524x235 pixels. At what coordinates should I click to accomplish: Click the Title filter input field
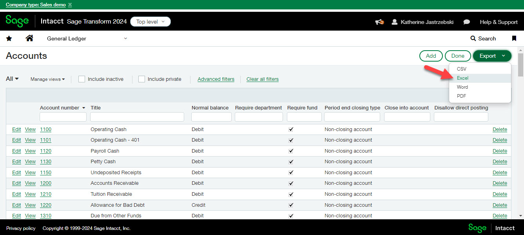[x=137, y=117]
